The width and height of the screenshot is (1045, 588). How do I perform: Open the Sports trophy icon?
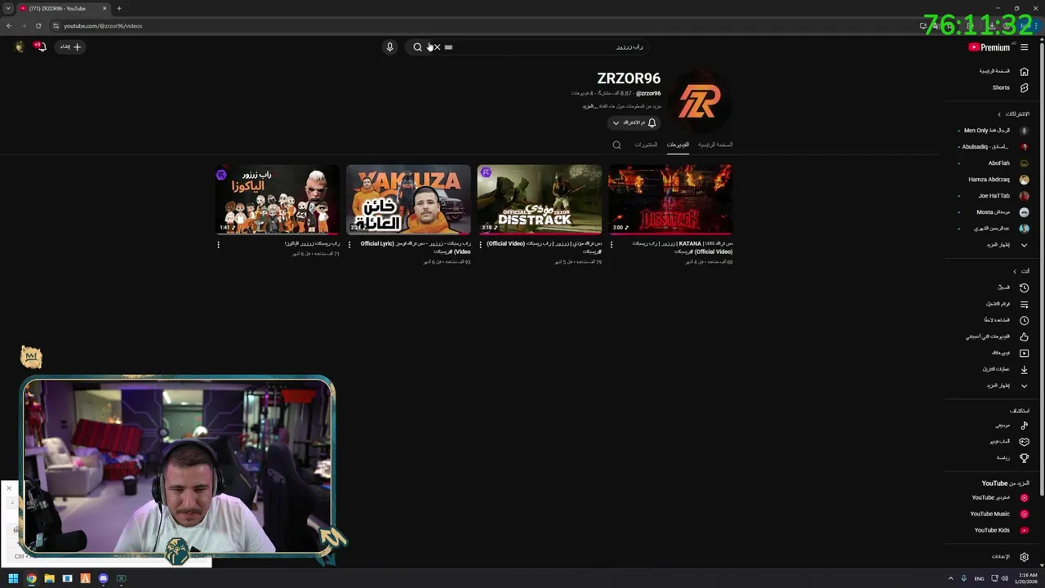(1024, 458)
